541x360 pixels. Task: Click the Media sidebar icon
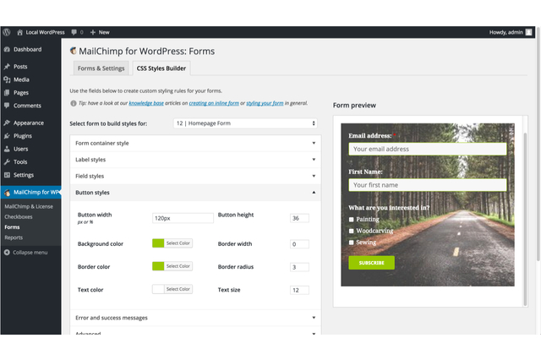7,79
